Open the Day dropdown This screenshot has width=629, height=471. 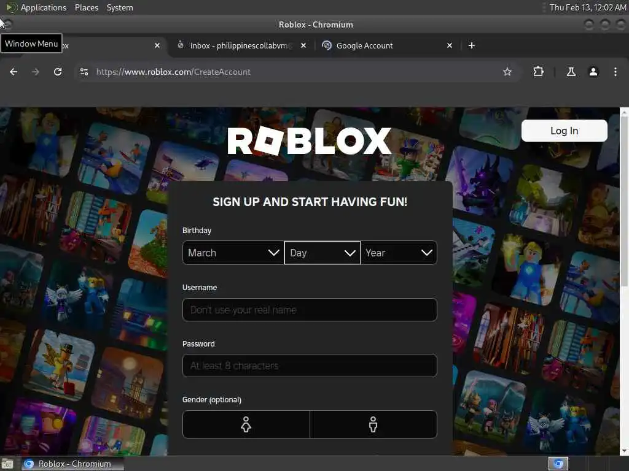pos(322,253)
